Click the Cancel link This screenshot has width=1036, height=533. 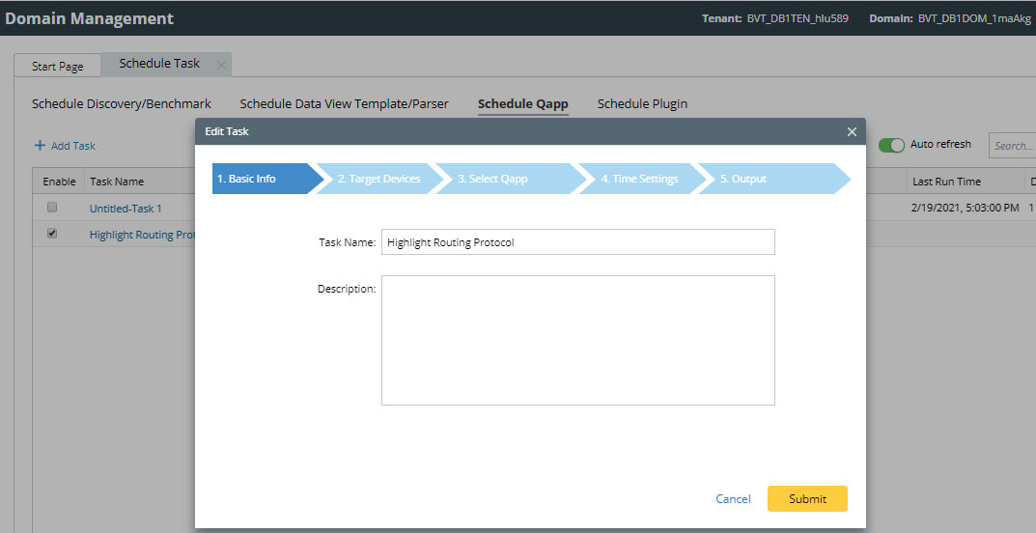click(x=733, y=499)
